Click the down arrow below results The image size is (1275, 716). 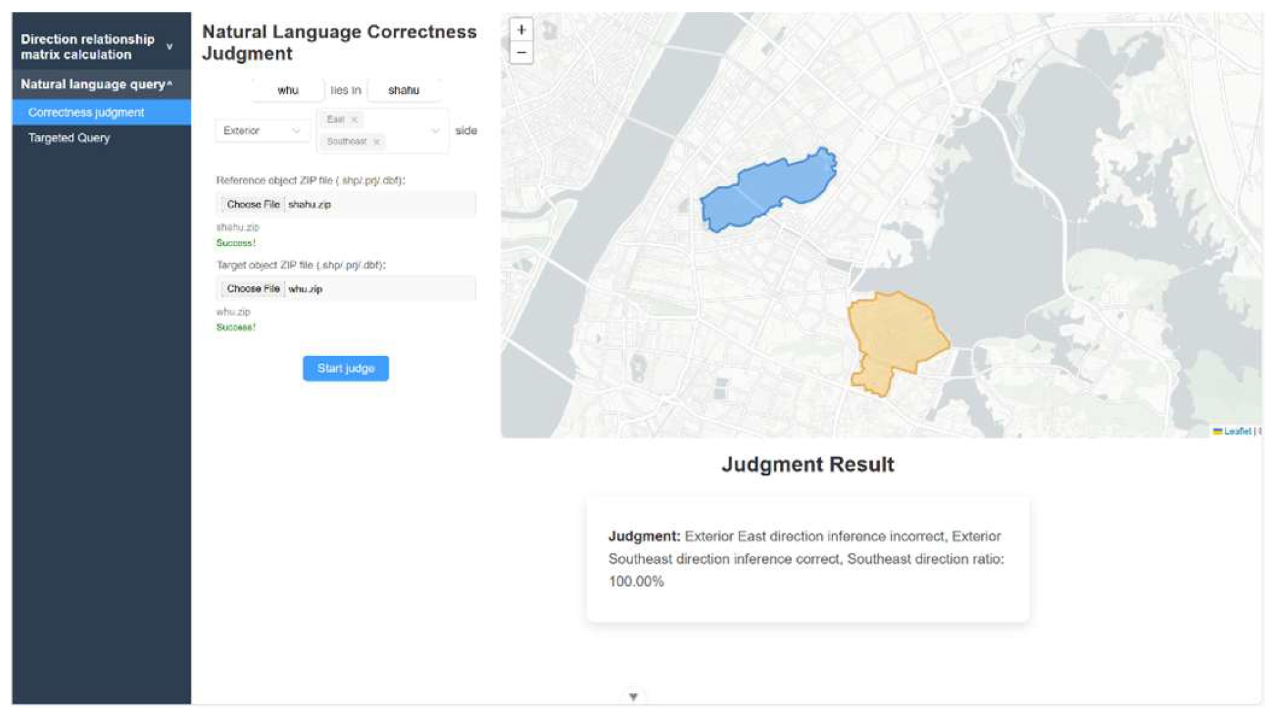(632, 697)
